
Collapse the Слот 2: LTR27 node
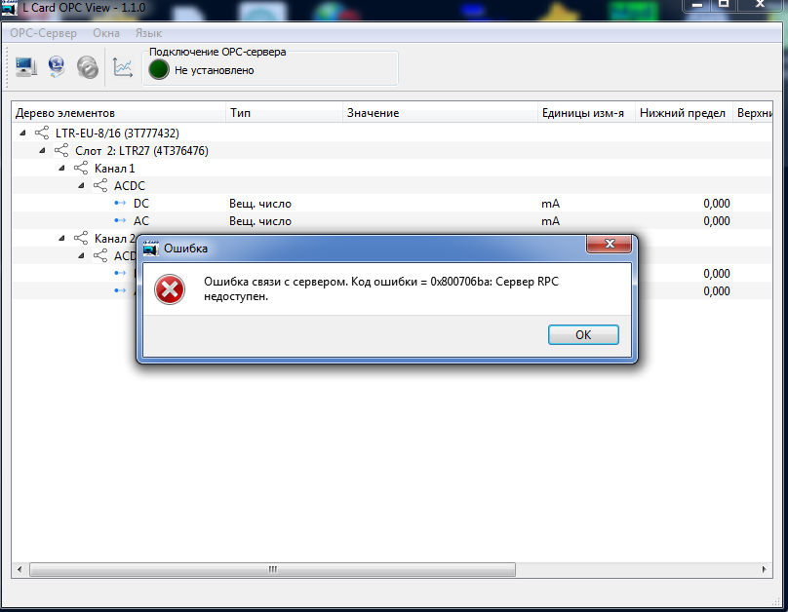(x=42, y=151)
